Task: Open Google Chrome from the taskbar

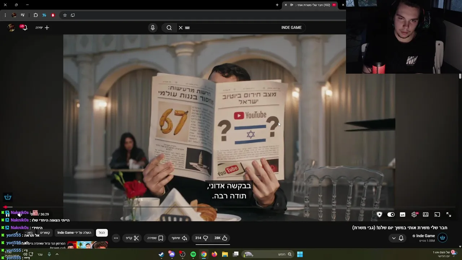Action: pos(204,254)
